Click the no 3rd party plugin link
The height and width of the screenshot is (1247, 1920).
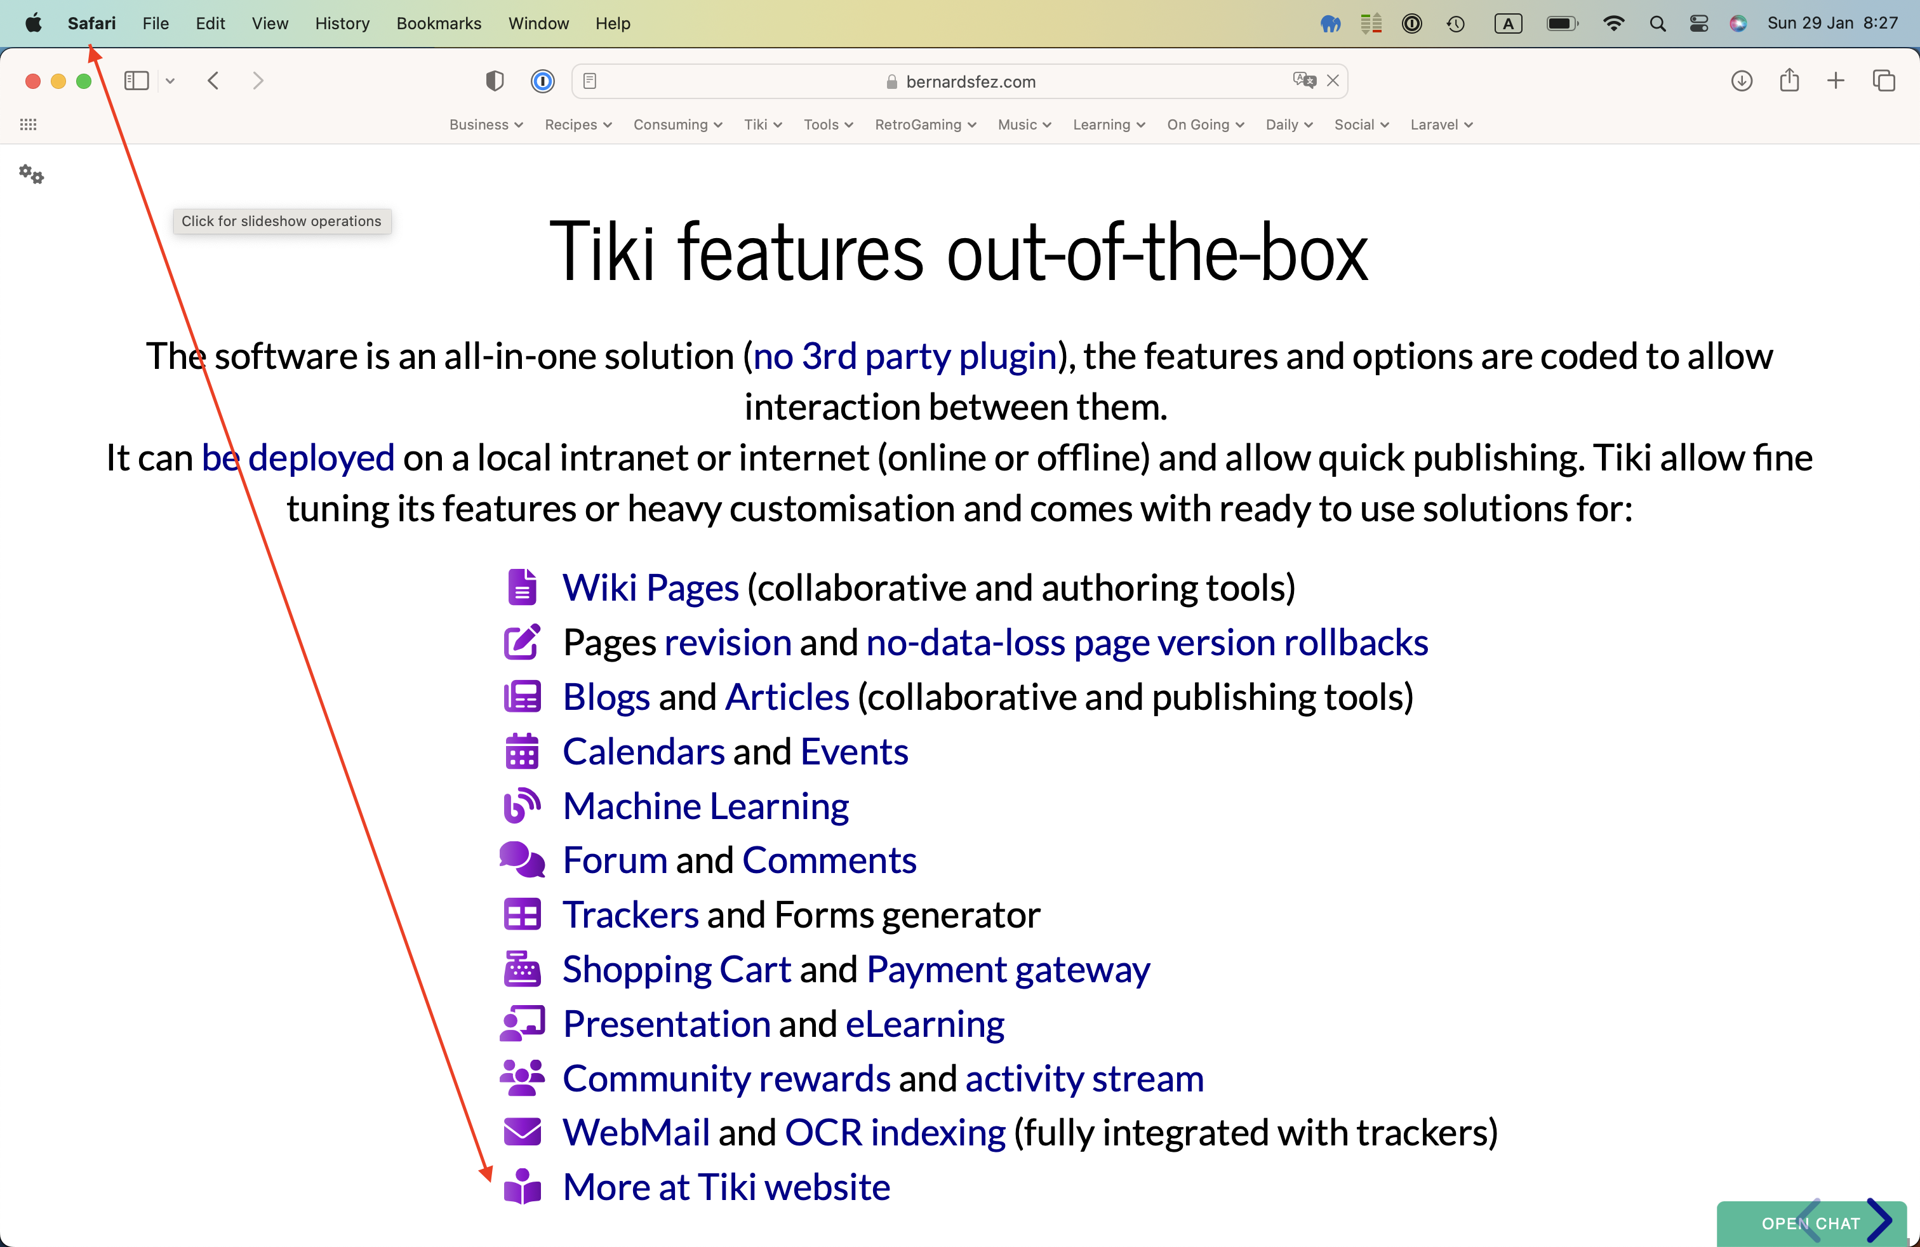[904, 357]
